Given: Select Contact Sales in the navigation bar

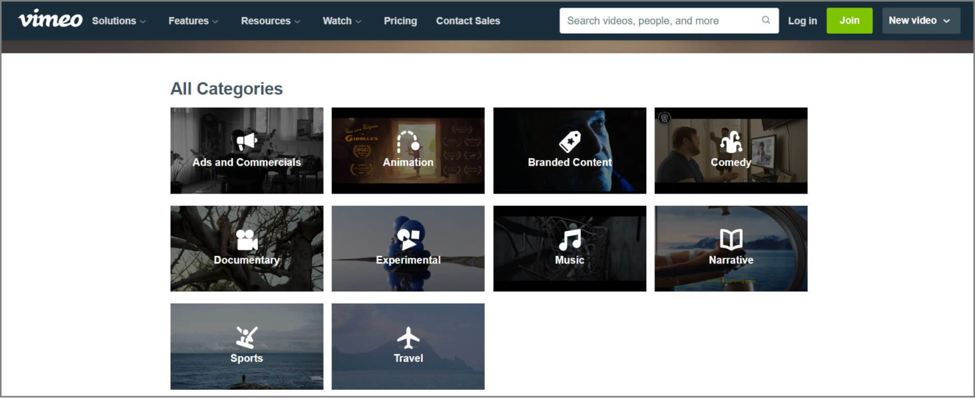Looking at the screenshot, I should [x=468, y=20].
